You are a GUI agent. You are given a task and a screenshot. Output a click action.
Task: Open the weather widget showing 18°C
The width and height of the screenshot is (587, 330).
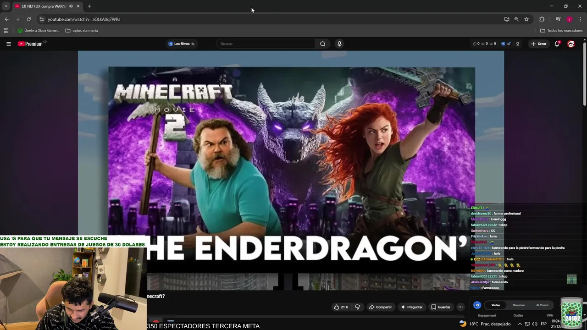coord(485,324)
